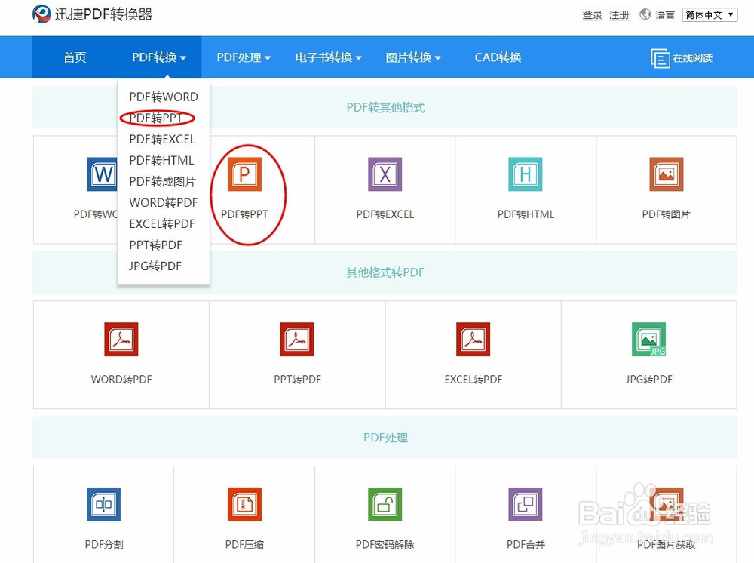Open the WORD转PDF red icon

tap(121, 340)
